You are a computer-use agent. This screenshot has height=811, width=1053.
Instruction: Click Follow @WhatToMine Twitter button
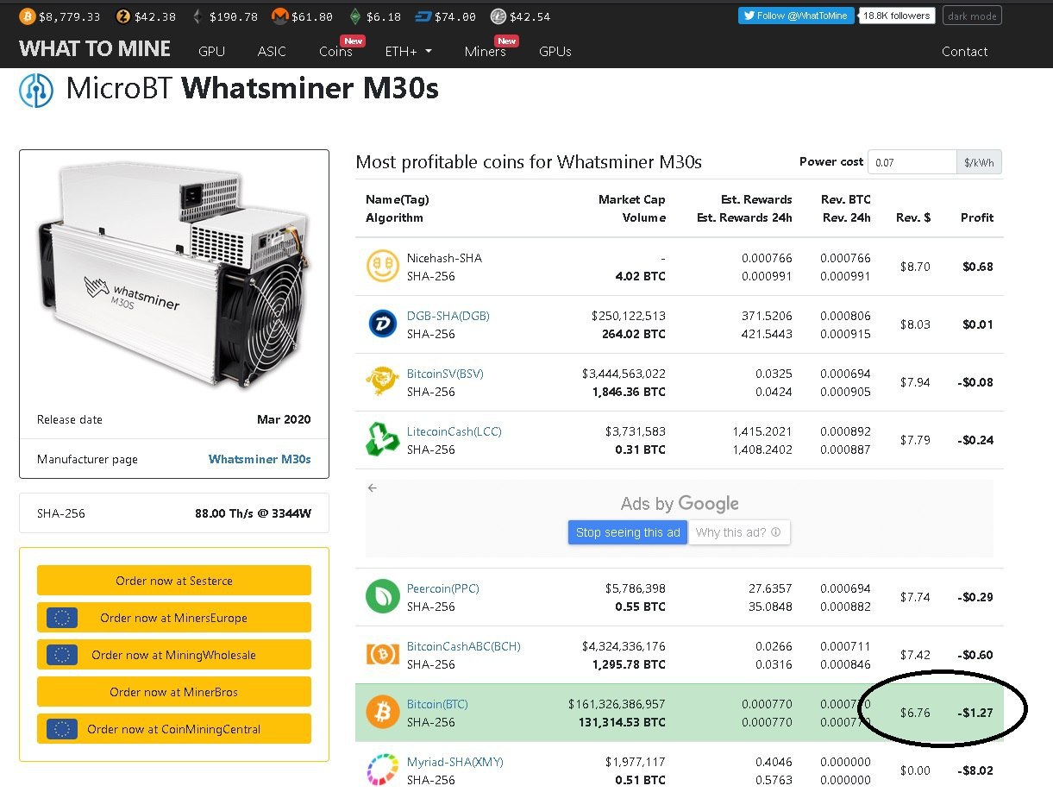796,16
